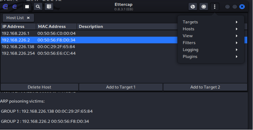Open the MITM globe menu icon
The image size is (253, 130).
193,6
